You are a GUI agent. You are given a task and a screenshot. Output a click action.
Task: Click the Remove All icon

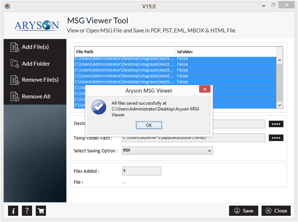pos(15,97)
